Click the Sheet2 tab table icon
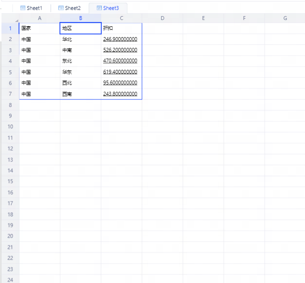Image resolution: width=305 pixels, height=283 pixels. pos(61,8)
